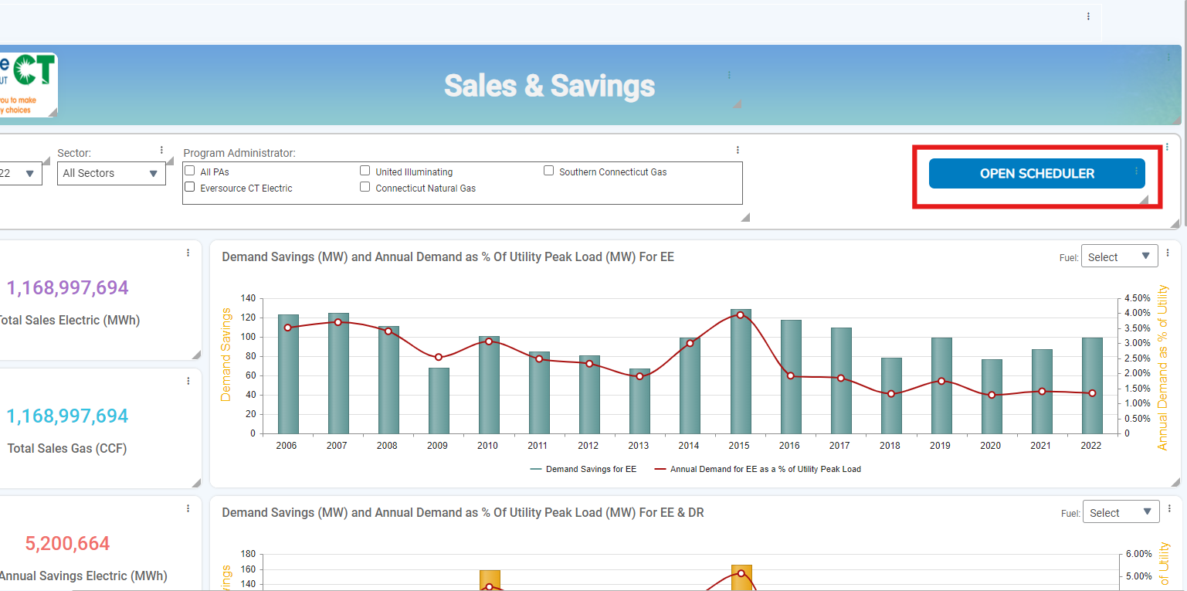Toggle the Connecticut Natural Gas checkbox
This screenshot has width=1187, height=591.
point(365,187)
